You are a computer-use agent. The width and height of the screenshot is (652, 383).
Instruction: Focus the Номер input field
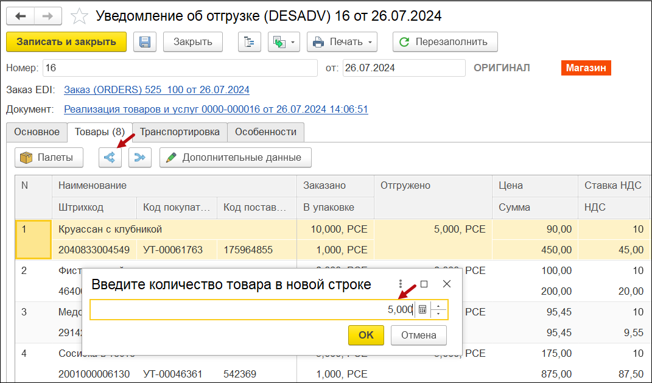(x=180, y=68)
